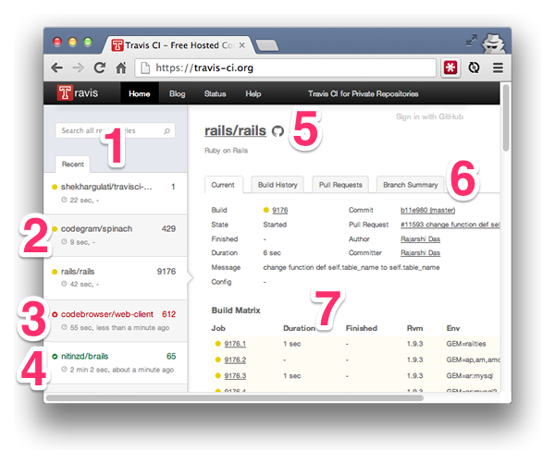Click the travis-ci.org address bar
The image size is (555, 463).
(x=285, y=67)
